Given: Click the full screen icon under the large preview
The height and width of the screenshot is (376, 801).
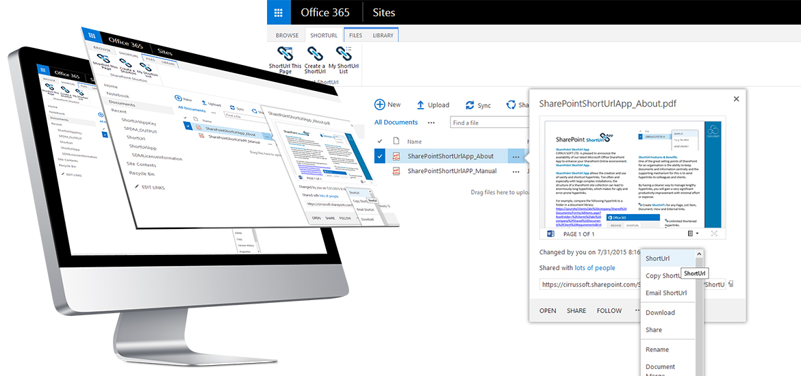Looking at the screenshot, I should (x=714, y=234).
